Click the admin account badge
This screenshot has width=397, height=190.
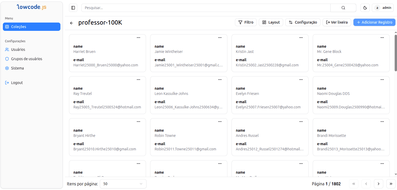click(x=383, y=8)
